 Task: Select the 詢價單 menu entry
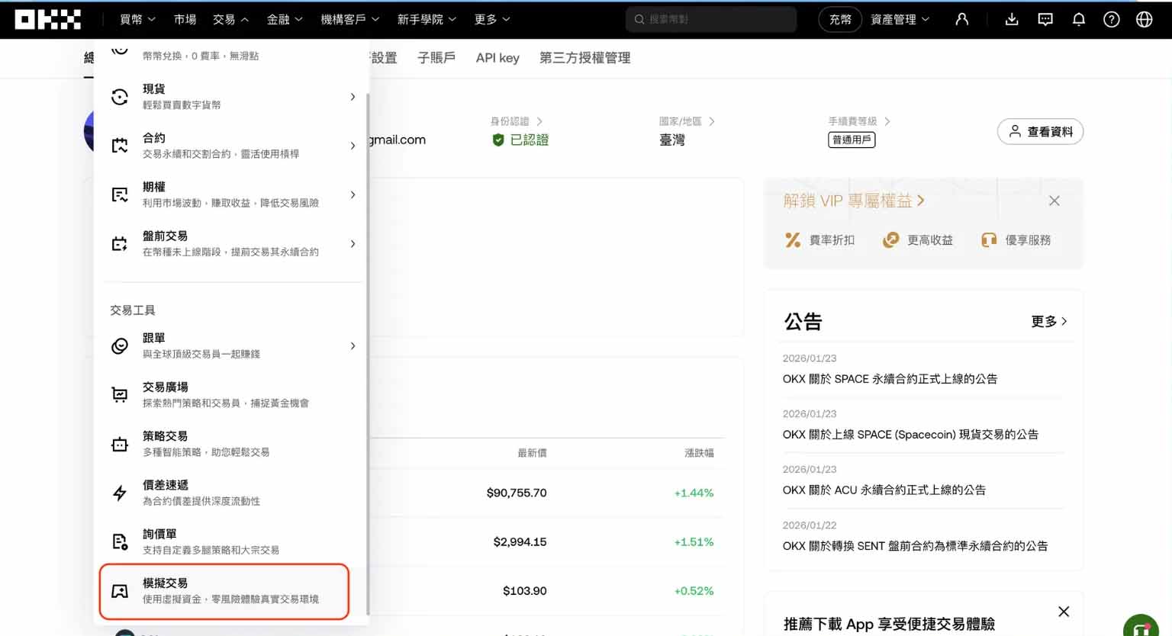click(x=230, y=541)
